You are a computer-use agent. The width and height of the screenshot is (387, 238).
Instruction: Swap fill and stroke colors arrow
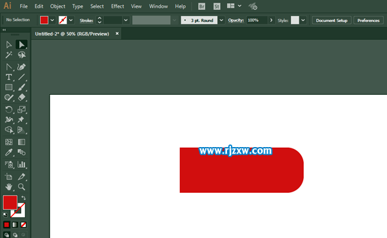coord(23,198)
